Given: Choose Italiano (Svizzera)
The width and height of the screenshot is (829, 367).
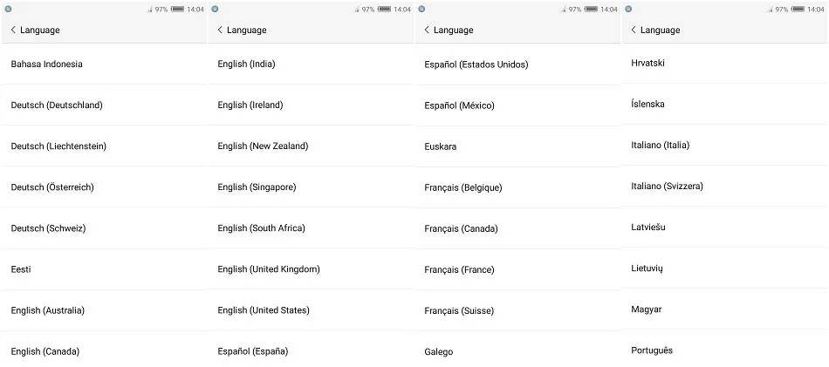Looking at the screenshot, I should coord(667,186).
